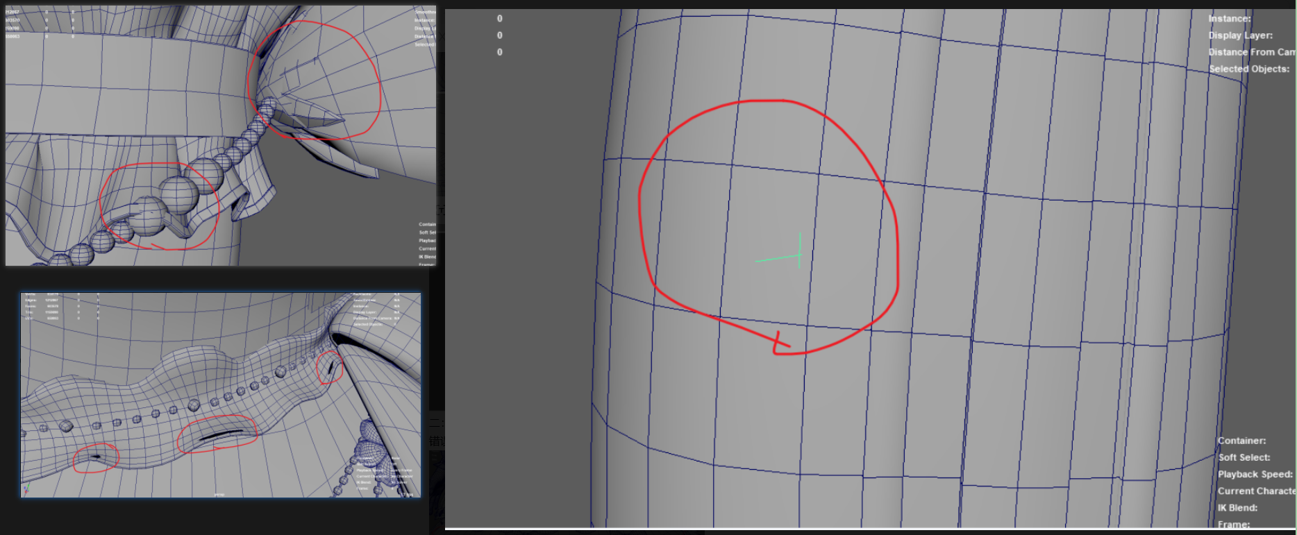Click "Distance From Cam" in the large viewport HUD
Viewport: 1297px width, 535px height.
click(x=1251, y=52)
